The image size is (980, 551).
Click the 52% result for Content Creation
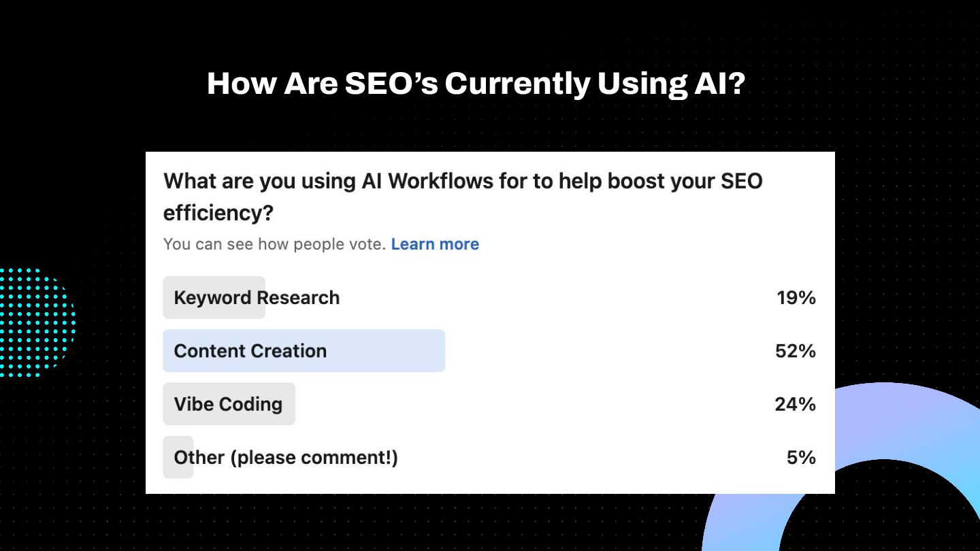click(795, 351)
